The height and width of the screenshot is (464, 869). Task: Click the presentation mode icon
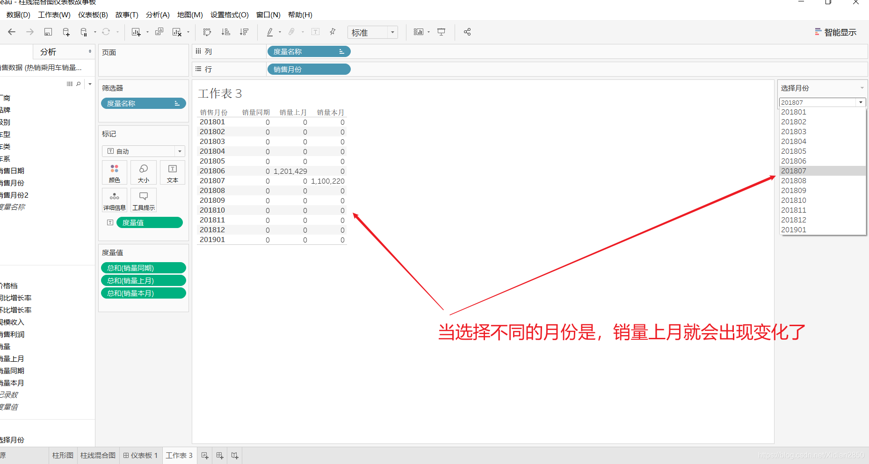pos(442,32)
